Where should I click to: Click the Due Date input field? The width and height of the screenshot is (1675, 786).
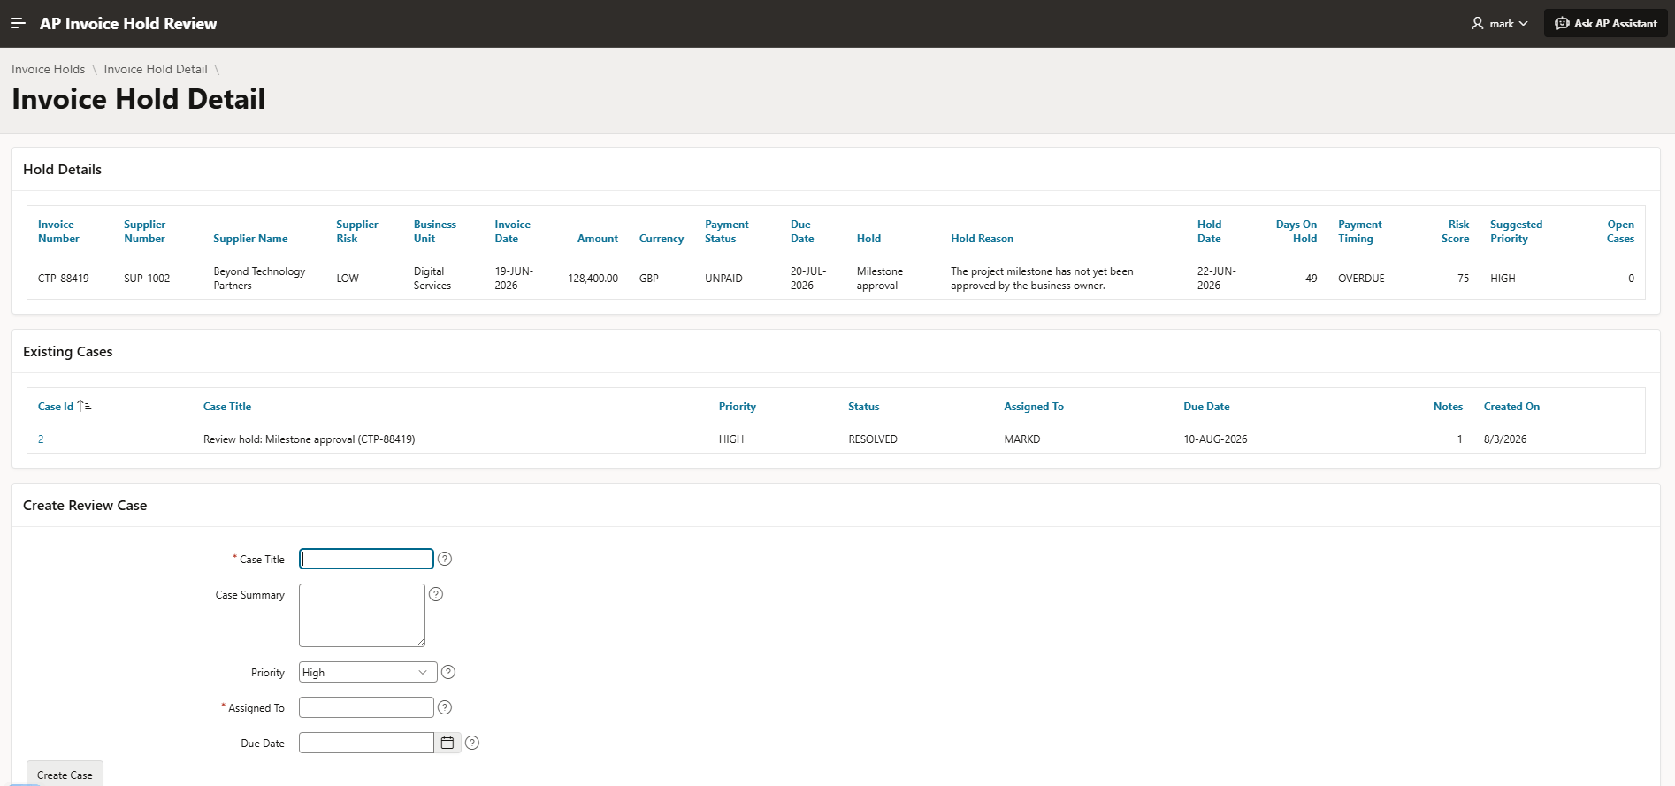[366, 743]
